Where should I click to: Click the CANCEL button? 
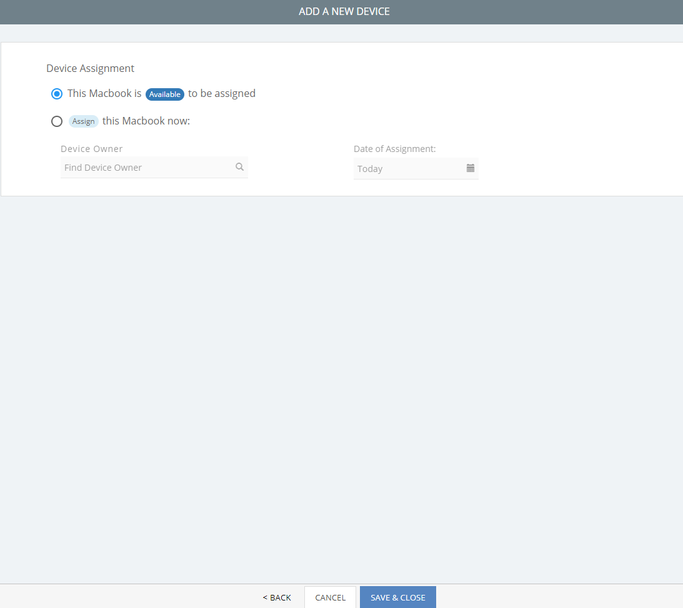(330, 597)
